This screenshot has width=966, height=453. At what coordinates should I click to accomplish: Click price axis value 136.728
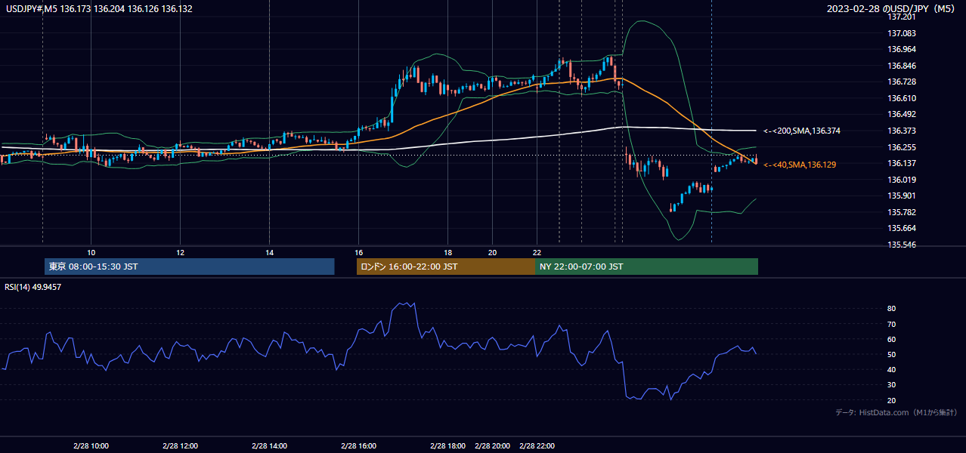[902, 82]
